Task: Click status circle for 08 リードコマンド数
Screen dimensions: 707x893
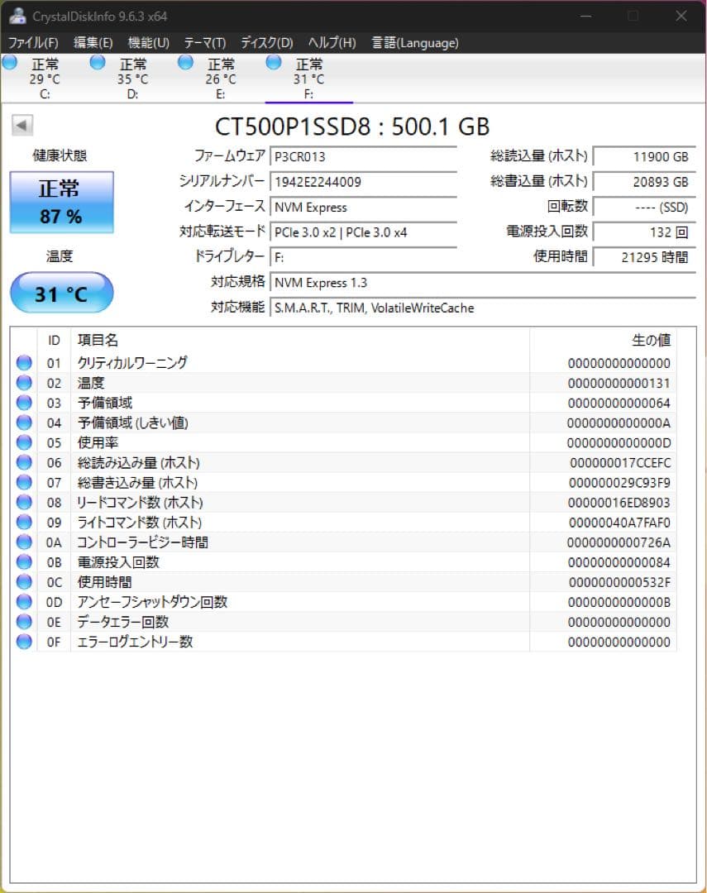Action: pos(24,503)
